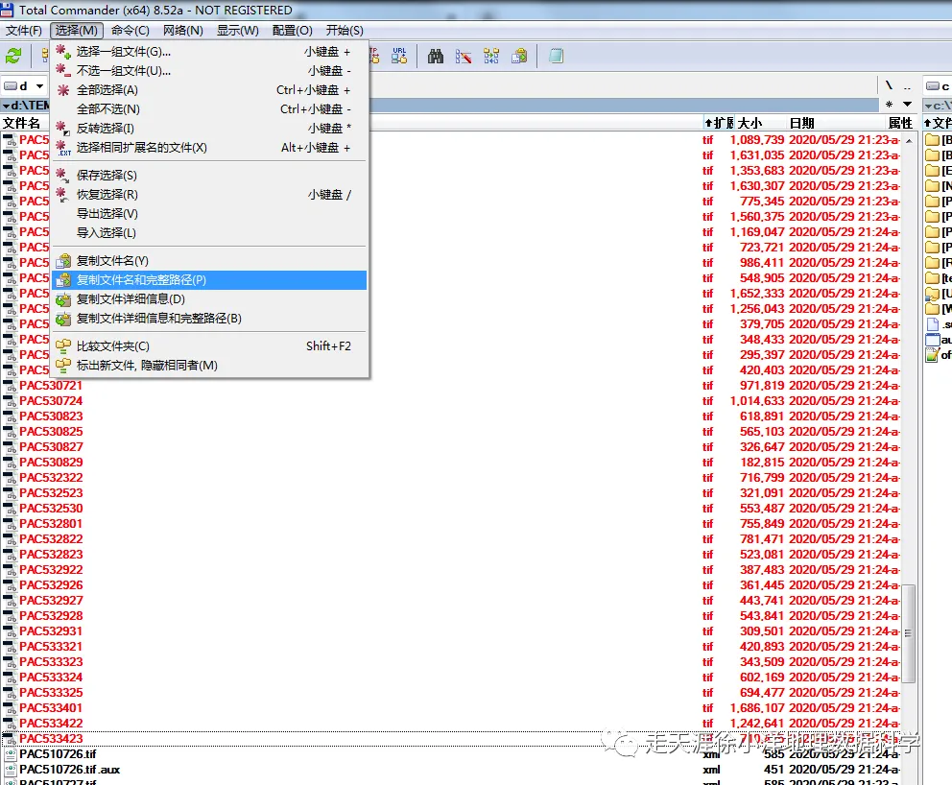This screenshot has height=785, width=952.
Task: Click the favorites asterisk button in path bar
Action: [x=889, y=105]
